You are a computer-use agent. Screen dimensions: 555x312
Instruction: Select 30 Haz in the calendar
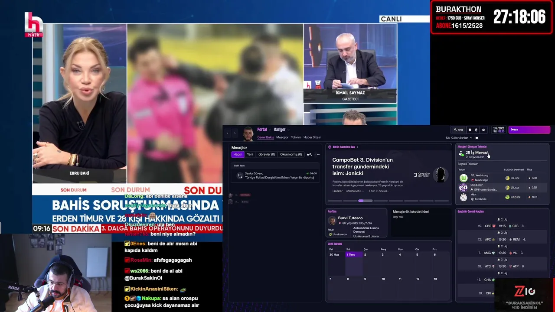pyautogui.click(x=336, y=263)
